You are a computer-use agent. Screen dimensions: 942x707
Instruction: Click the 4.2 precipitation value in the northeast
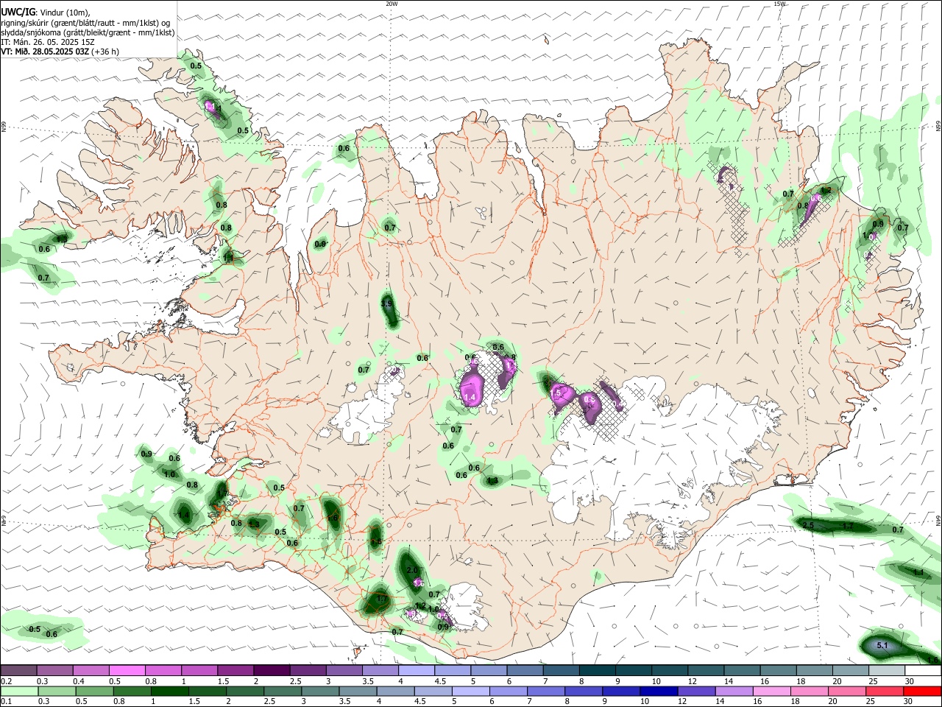[x=826, y=190]
